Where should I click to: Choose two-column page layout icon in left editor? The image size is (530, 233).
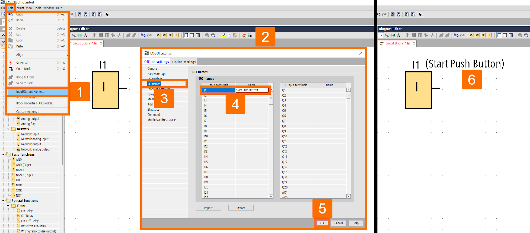click(192, 35)
